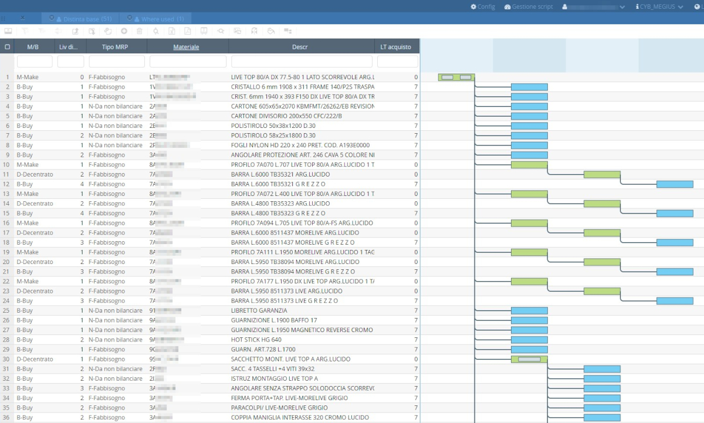The width and height of the screenshot is (704, 423).
Task: Close the leftmost unnamed tab with X
Action: pyautogui.click(x=22, y=18)
